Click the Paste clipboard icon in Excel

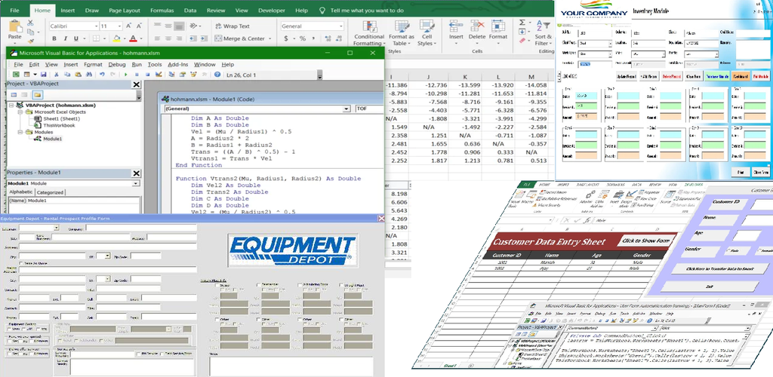(x=15, y=27)
